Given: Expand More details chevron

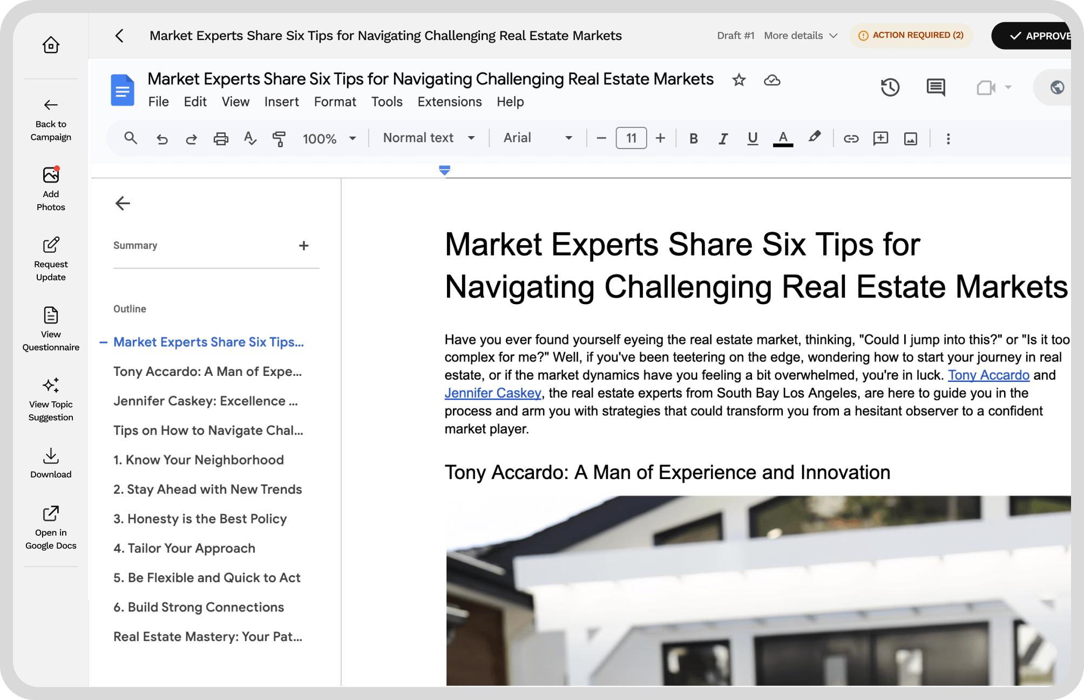Looking at the screenshot, I should pos(833,36).
